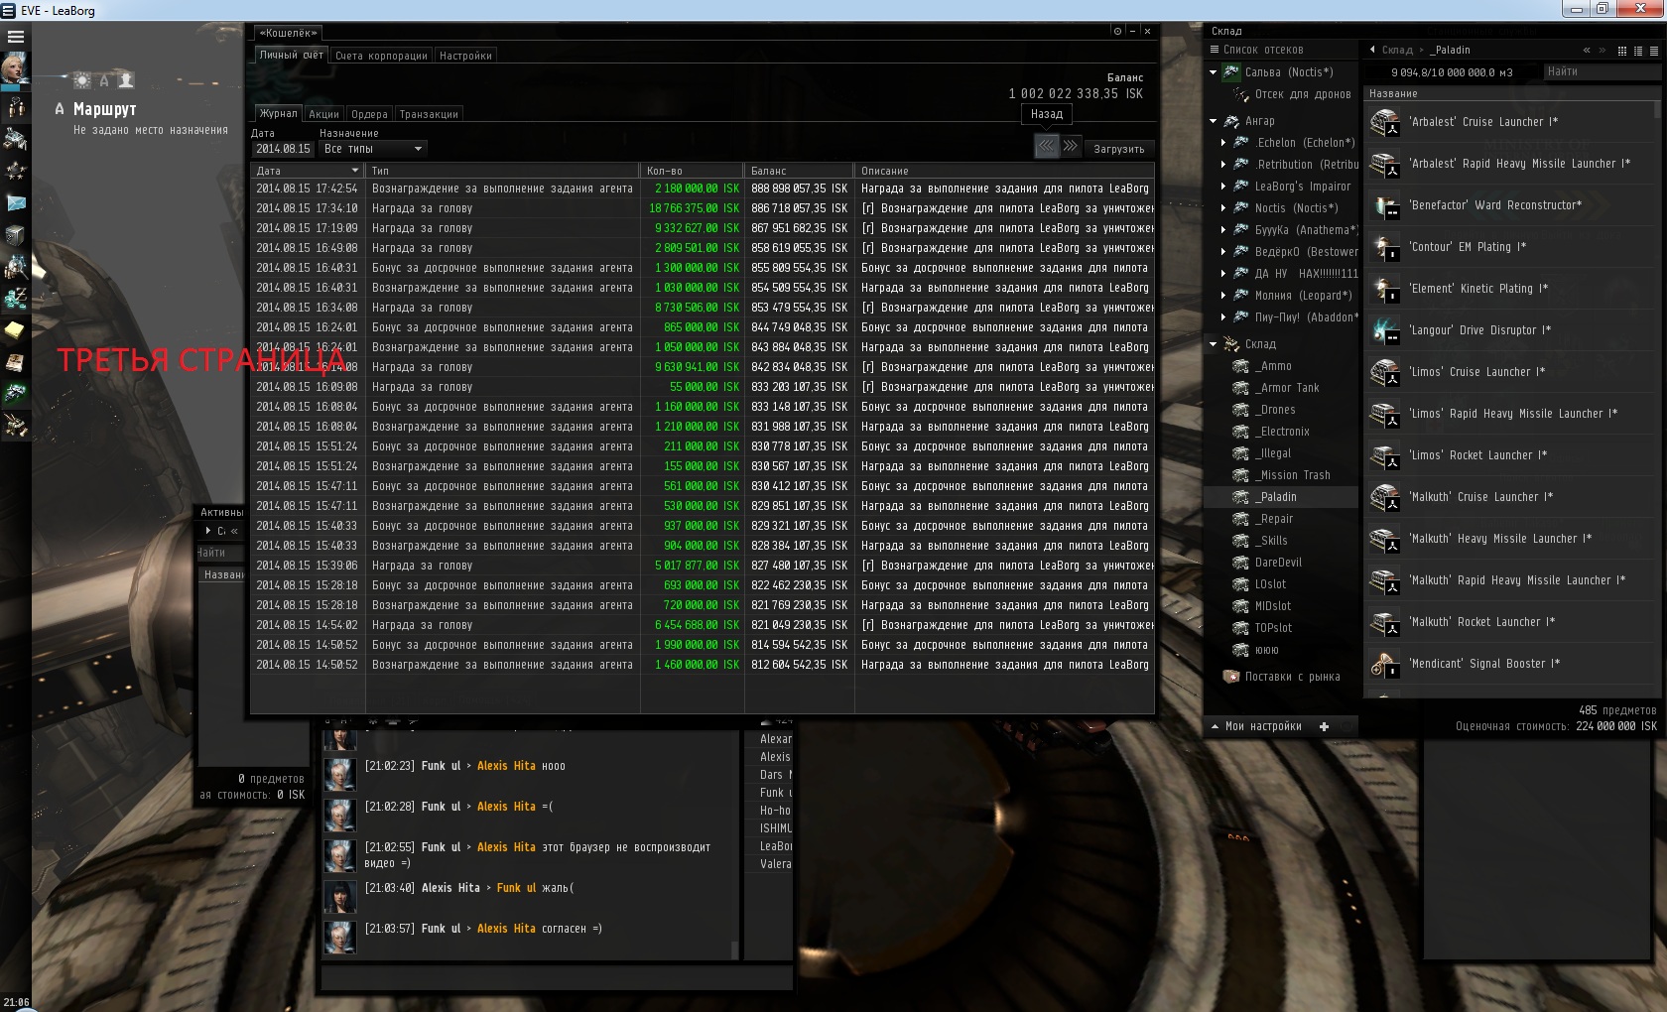
Task: Click the Загрузить button
Action: (1118, 149)
